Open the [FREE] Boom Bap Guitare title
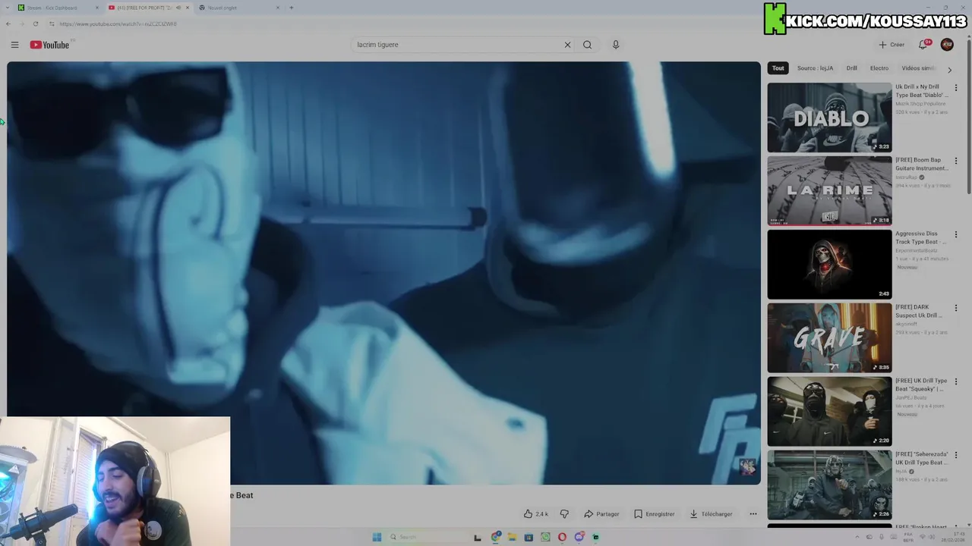The height and width of the screenshot is (546, 972). (x=922, y=165)
